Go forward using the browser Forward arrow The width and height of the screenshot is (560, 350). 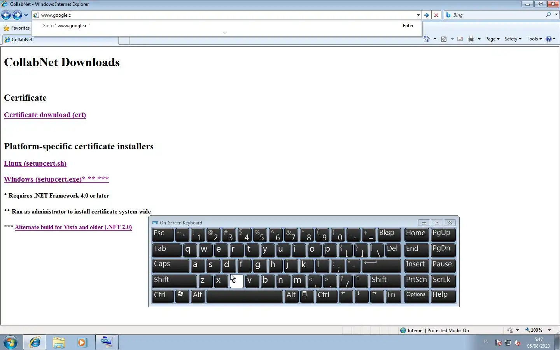(17, 15)
